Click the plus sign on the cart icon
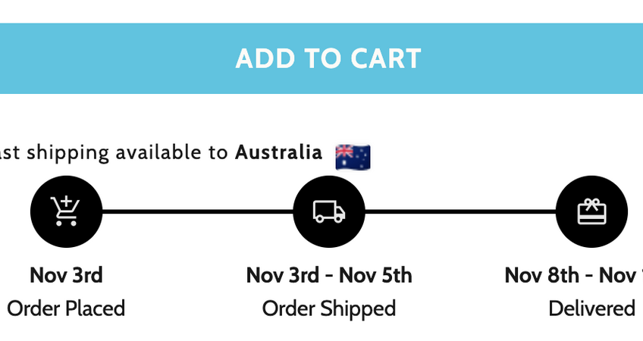This screenshot has width=643, height=341. (67, 202)
